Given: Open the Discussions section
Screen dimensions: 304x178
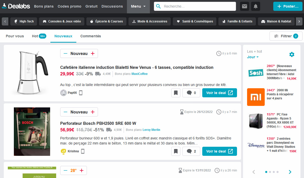Looking at the screenshot, I should 112,6.
